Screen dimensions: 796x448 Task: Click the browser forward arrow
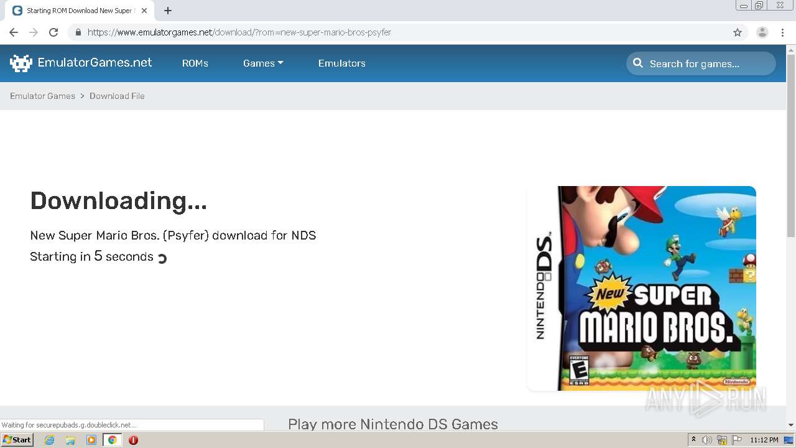pyautogui.click(x=34, y=32)
